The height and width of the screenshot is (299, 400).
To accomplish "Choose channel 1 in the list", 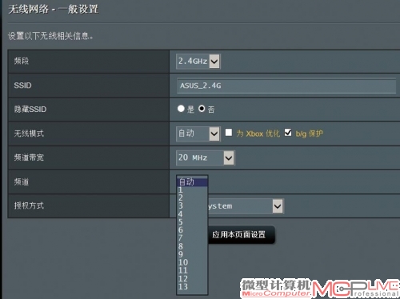I will 192,190.
